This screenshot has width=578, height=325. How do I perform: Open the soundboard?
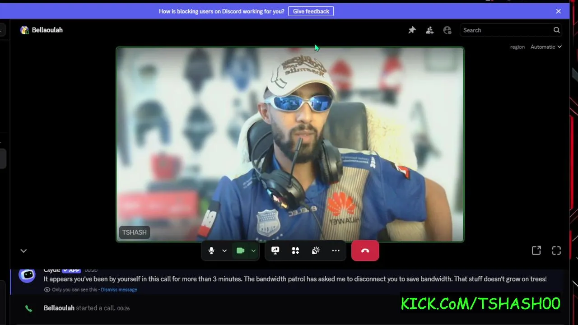(x=316, y=251)
